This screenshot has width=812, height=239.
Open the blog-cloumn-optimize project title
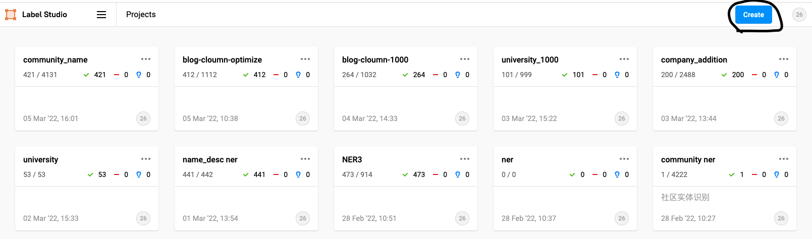(x=222, y=59)
